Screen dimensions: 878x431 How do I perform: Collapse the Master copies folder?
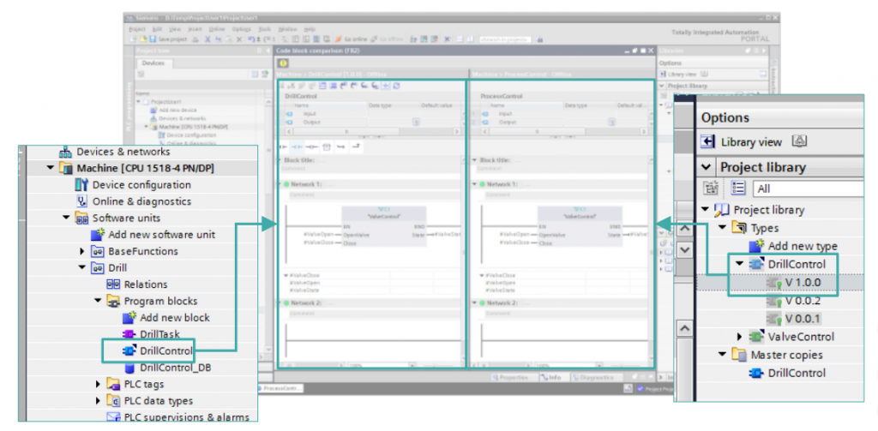722,355
